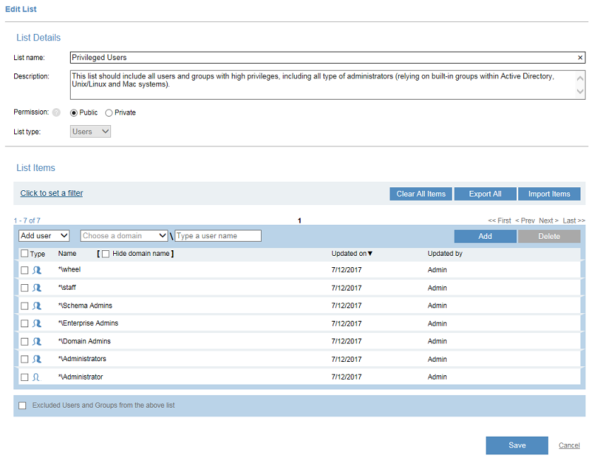Select the Private permission radio button
This screenshot has height=458, width=589.
coord(109,113)
